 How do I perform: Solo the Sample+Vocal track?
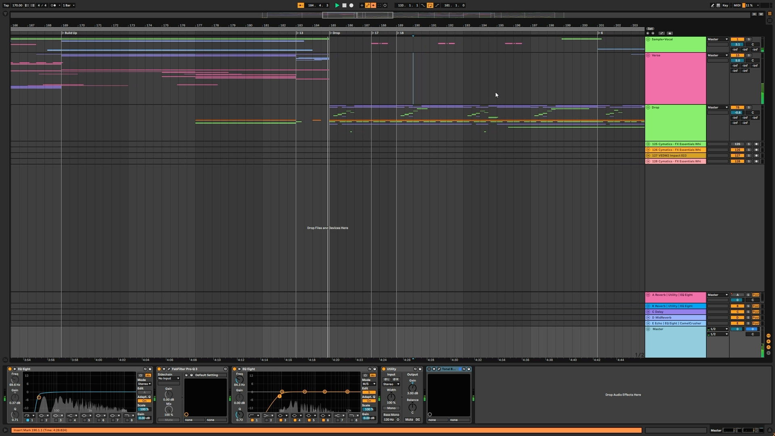pos(748,39)
